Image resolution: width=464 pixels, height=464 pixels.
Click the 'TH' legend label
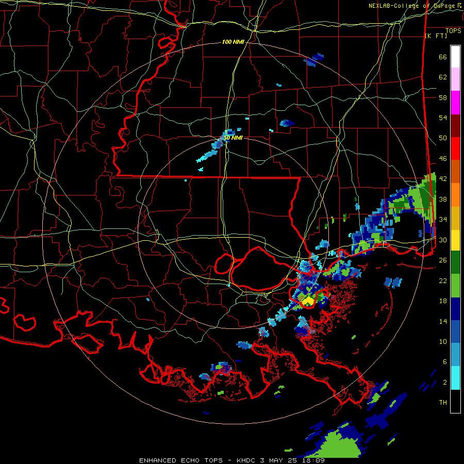(443, 402)
